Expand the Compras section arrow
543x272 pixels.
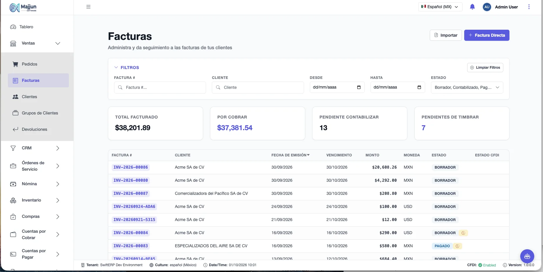(x=58, y=217)
